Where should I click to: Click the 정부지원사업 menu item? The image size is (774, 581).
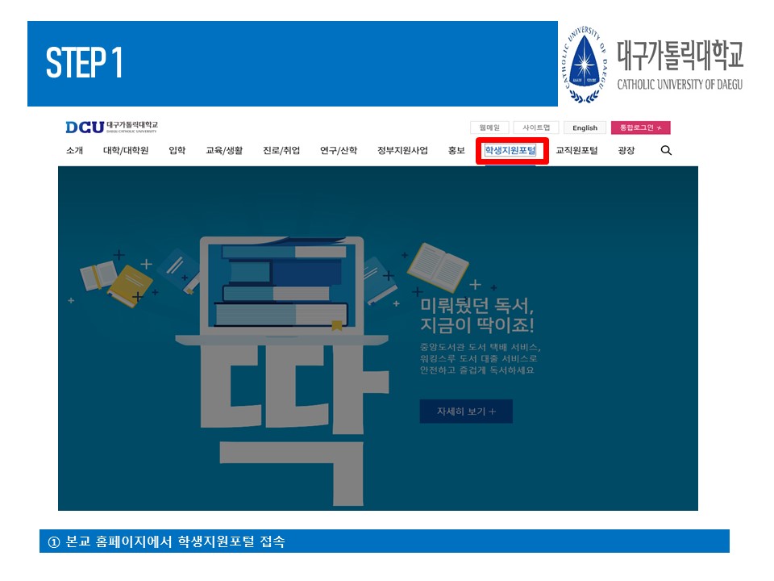(402, 150)
